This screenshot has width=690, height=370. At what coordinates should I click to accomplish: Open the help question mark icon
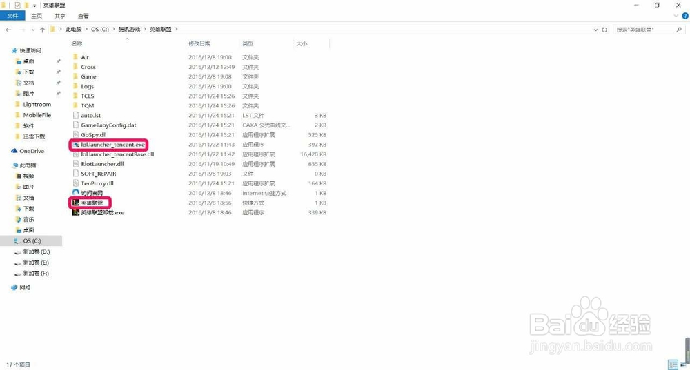[x=685, y=16]
